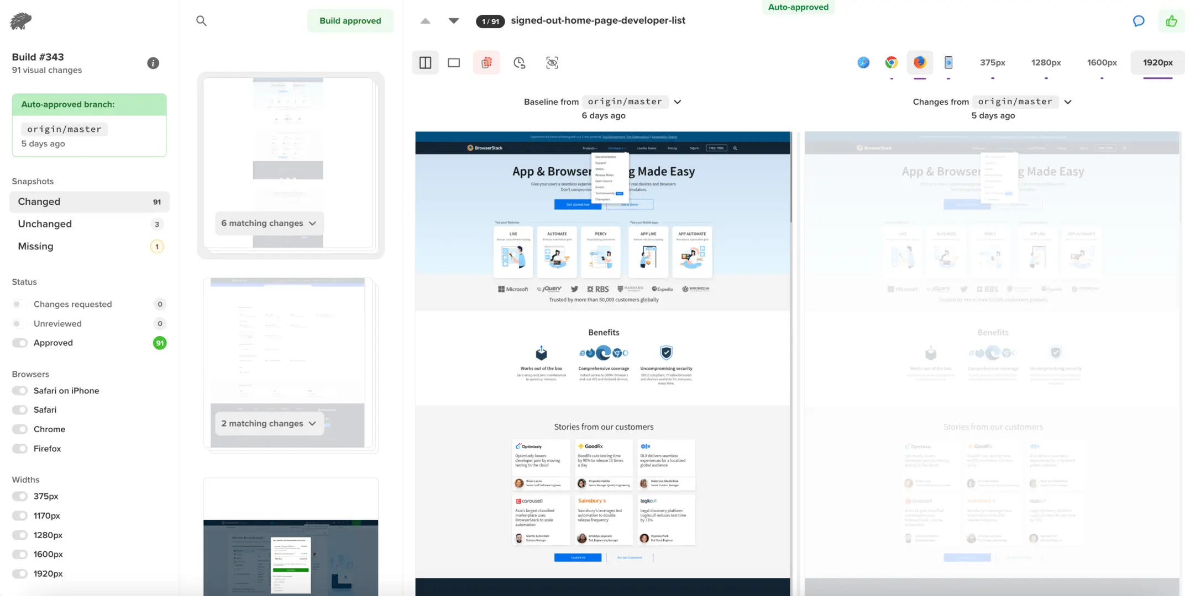This screenshot has width=1190, height=596.
Task: Click the search magnifier icon
Action: tap(201, 21)
